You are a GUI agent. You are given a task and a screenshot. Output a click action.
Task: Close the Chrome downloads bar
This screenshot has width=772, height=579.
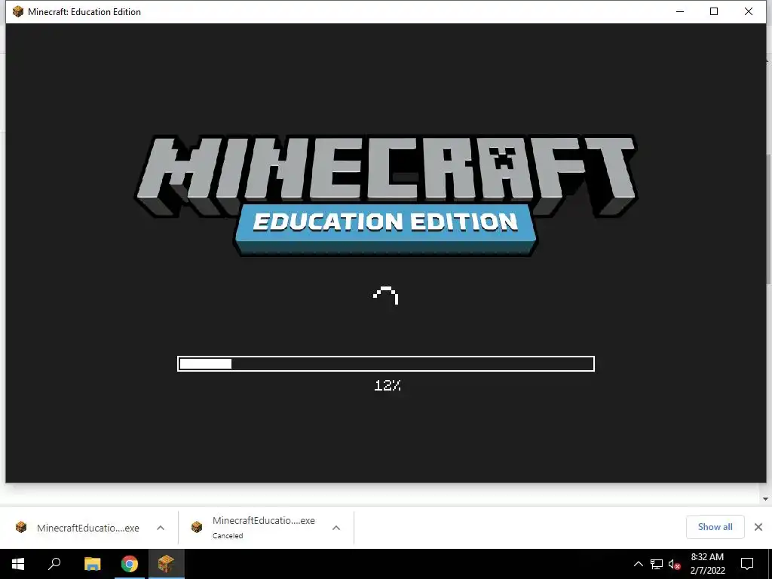tap(758, 527)
